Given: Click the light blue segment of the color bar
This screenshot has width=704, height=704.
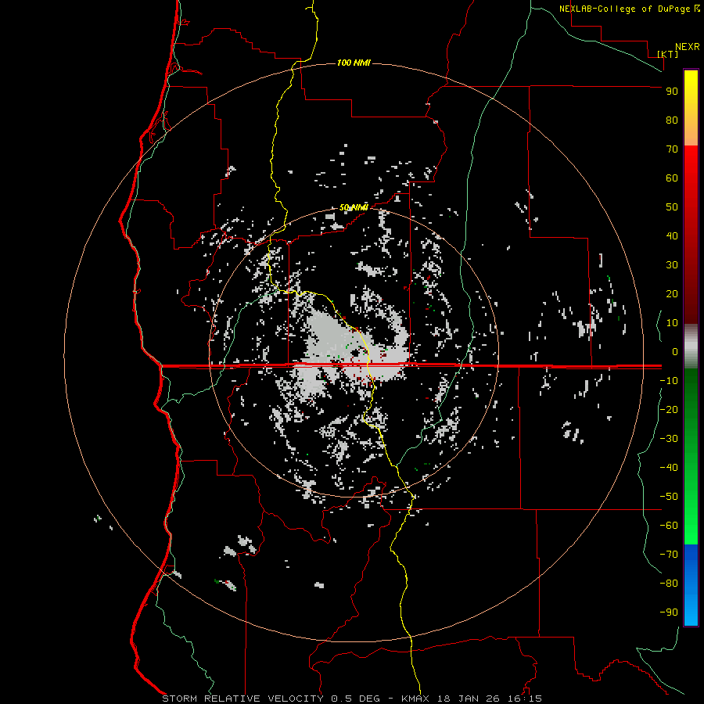Looking at the screenshot, I should (691, 609).
